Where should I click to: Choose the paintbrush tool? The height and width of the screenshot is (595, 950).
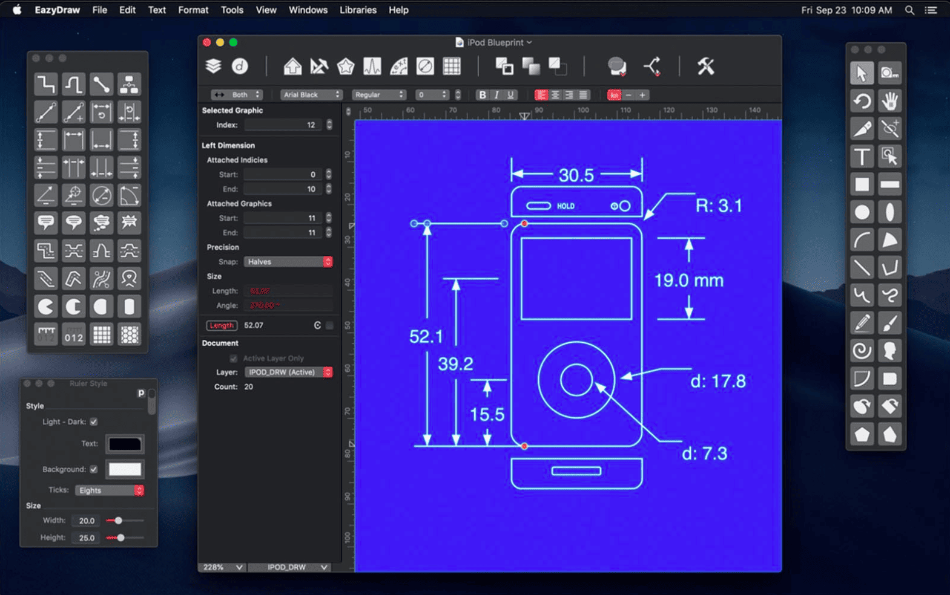pyautogui.click(x=889, y=324)
